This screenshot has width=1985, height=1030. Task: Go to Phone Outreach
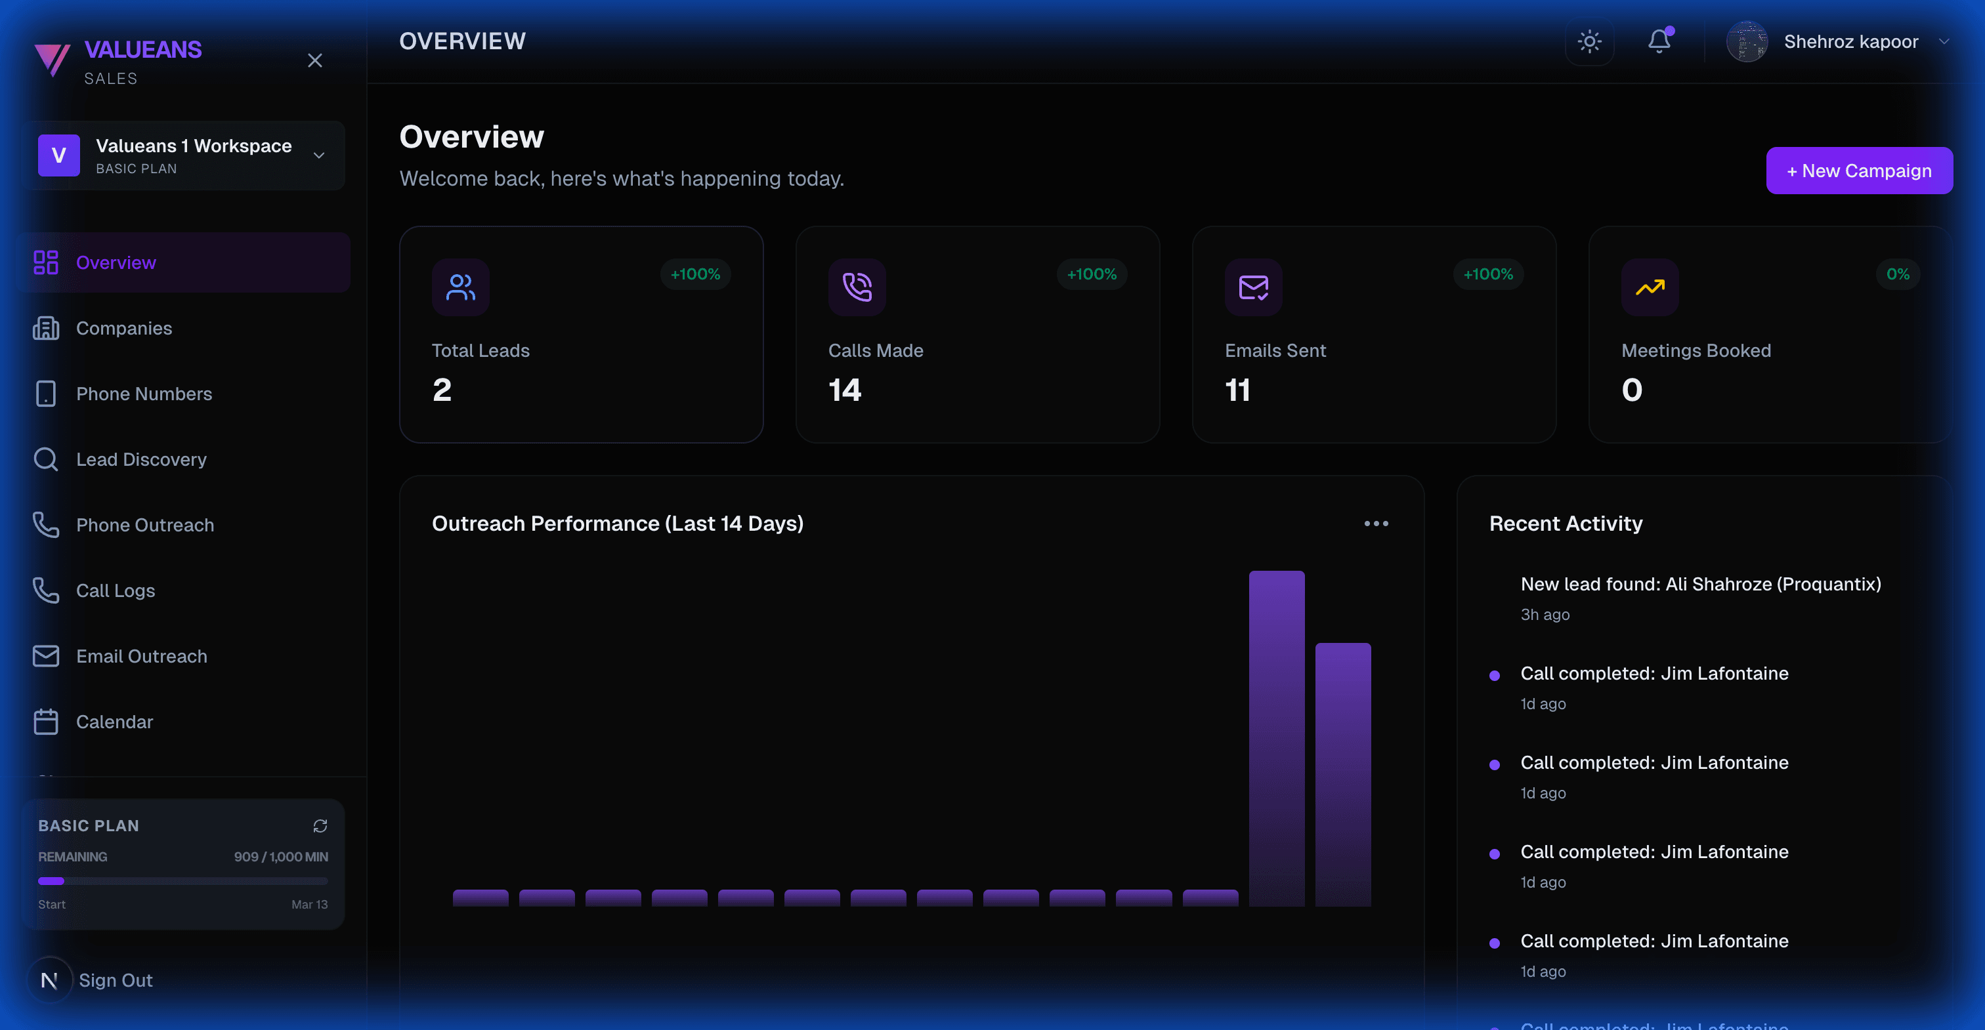[146, 525]
